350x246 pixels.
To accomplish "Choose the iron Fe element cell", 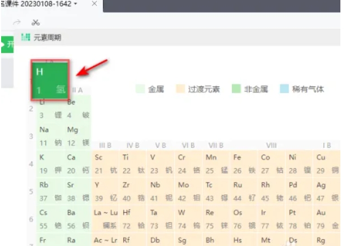I will (244, 164).
